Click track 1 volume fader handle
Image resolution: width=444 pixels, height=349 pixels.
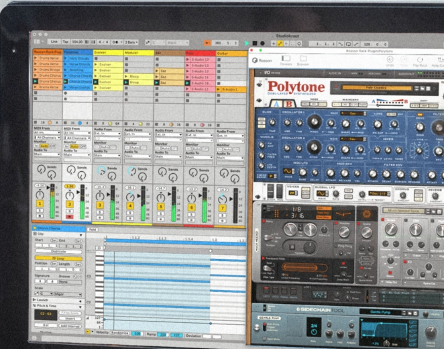click(48, 187)
